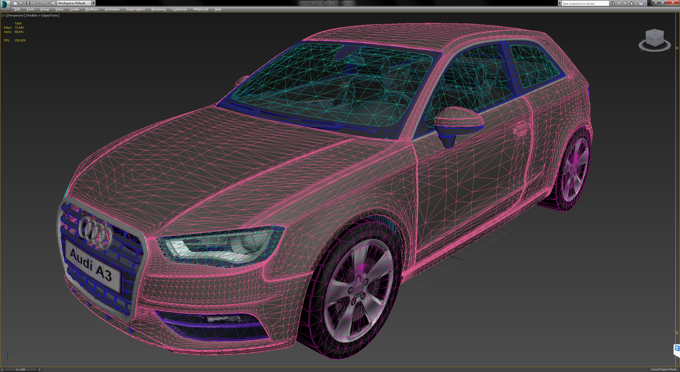Click the Help question mark icon

pos(641,3)
